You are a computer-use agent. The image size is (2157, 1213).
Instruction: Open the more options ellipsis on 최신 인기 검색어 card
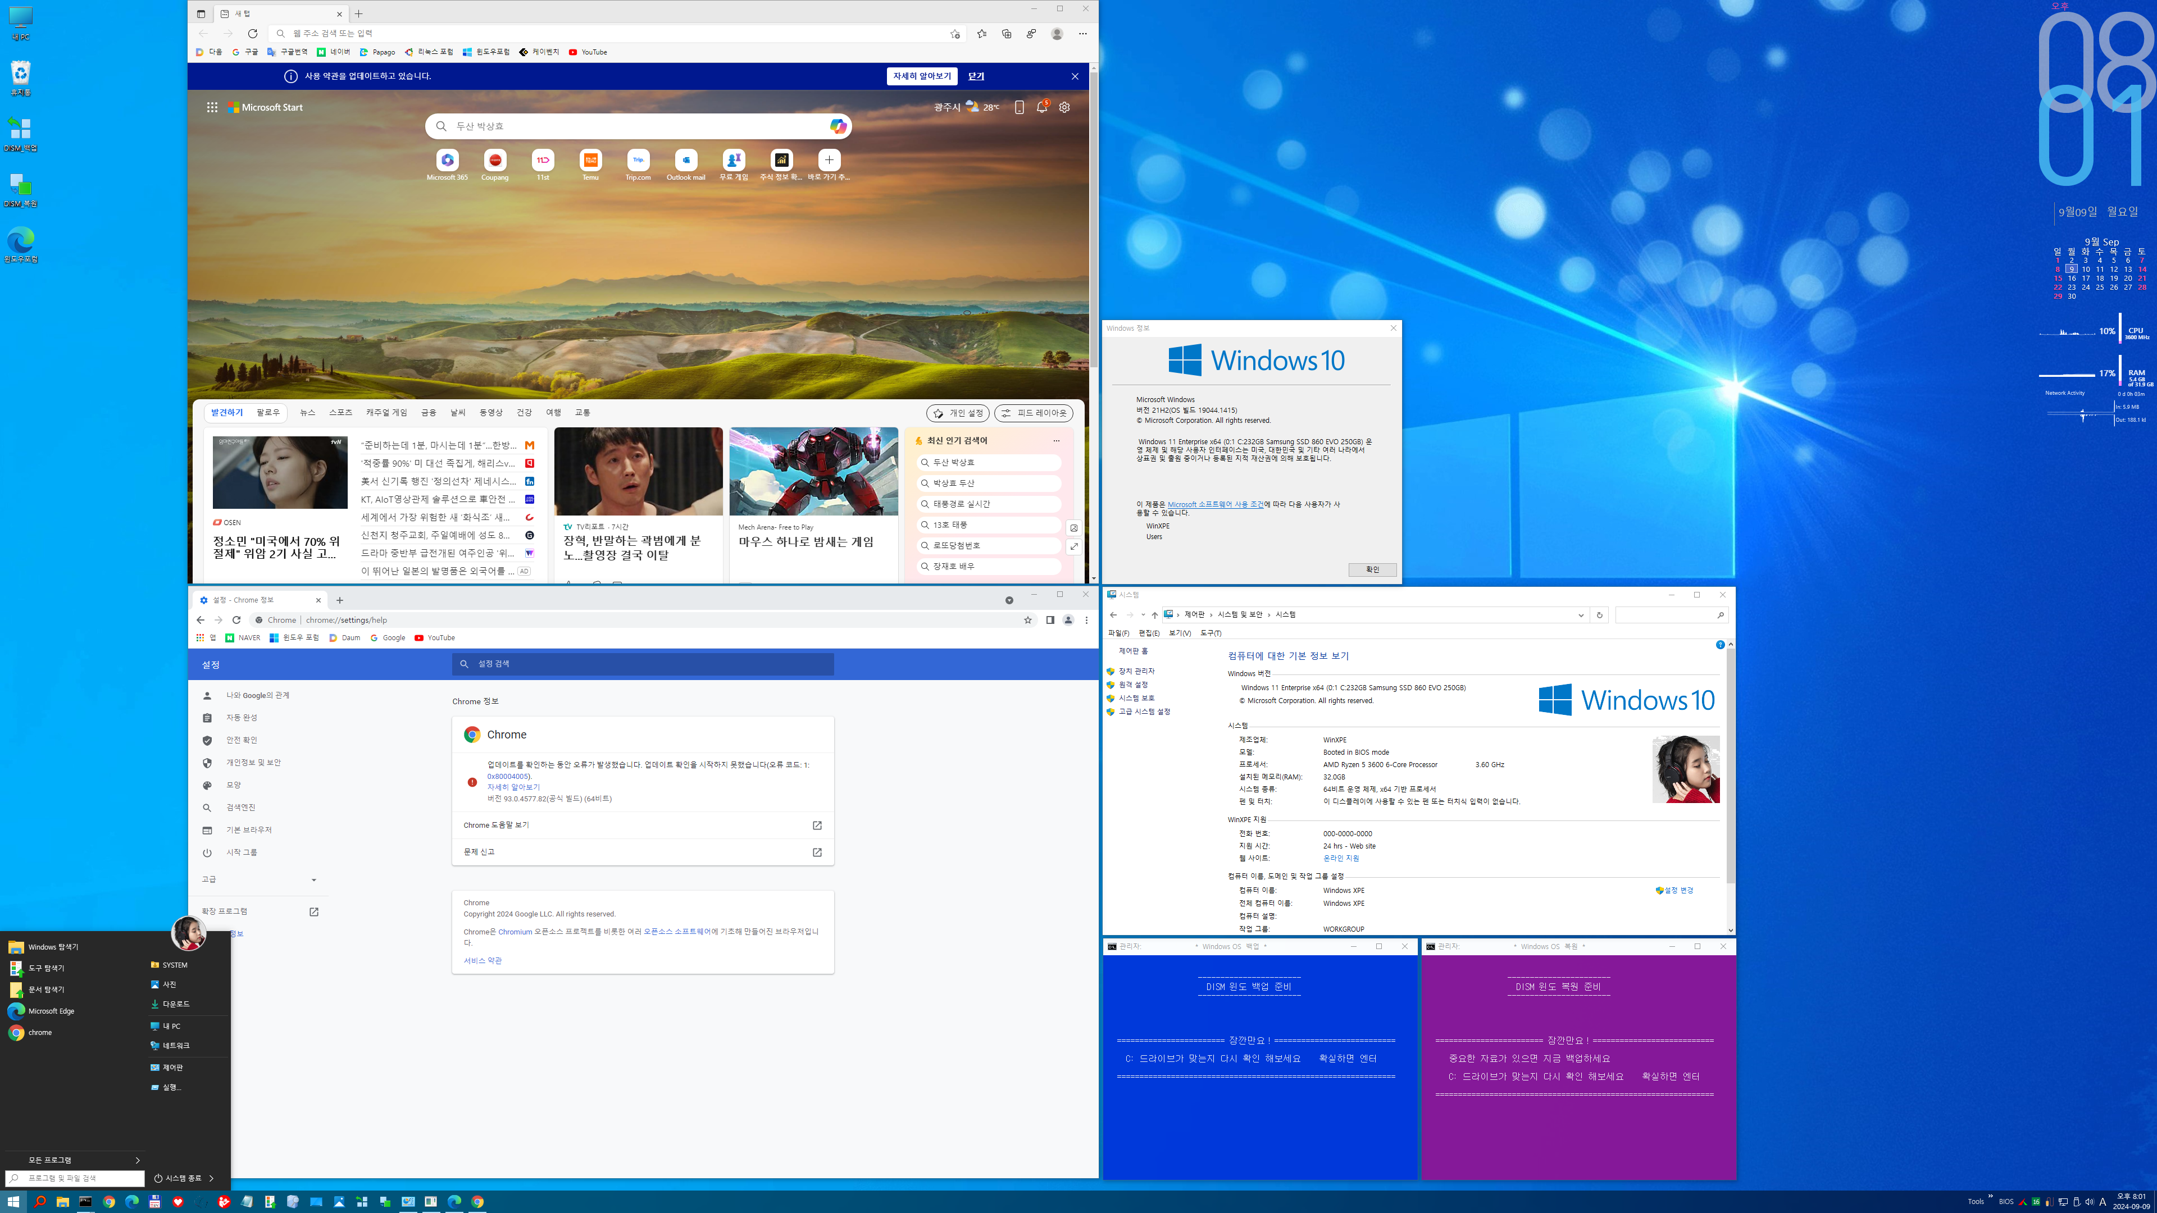click(x=1056, y=441)
